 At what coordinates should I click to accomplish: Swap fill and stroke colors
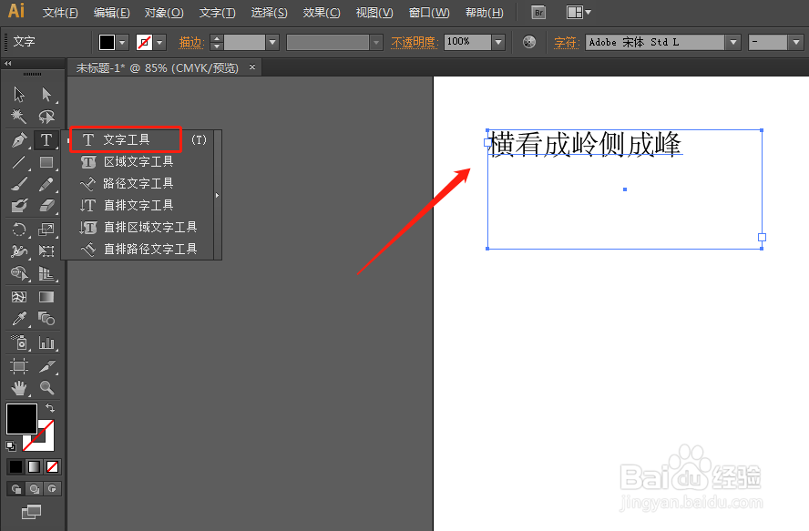tap(50, 408)
